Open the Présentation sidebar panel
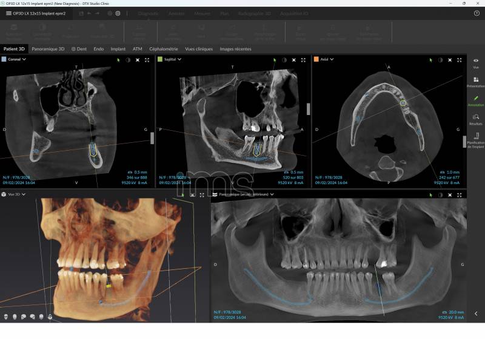The width and height of the screenshot is (485, 339). [x=476, y=82]
